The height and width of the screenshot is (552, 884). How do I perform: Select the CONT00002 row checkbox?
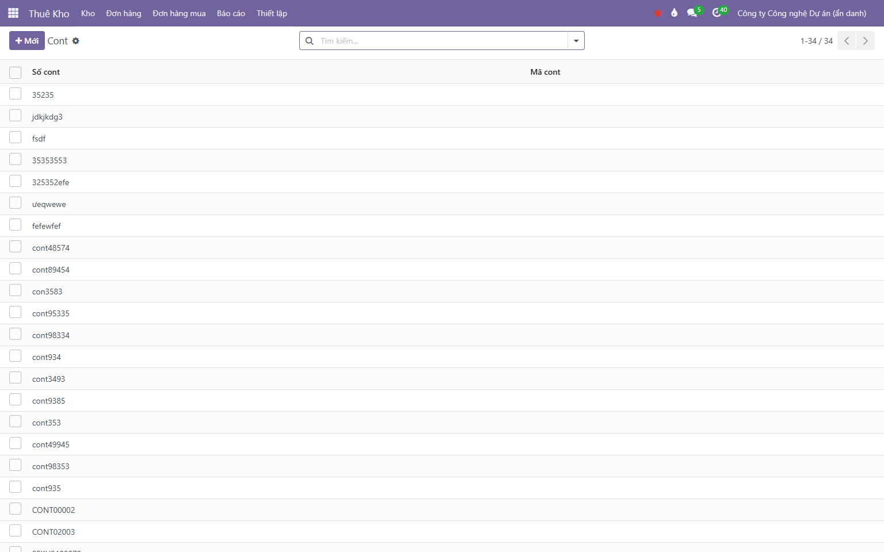[x=16, y=509]
